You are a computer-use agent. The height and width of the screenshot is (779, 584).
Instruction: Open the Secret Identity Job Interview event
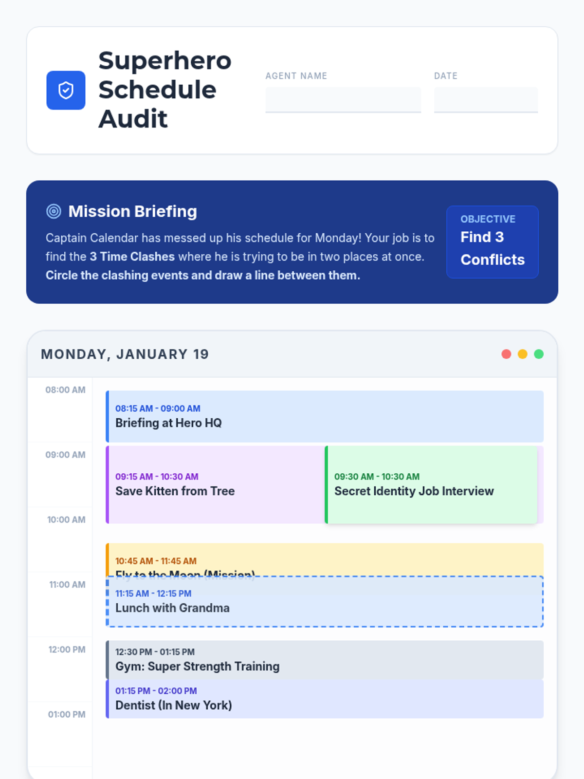(431, 484)
